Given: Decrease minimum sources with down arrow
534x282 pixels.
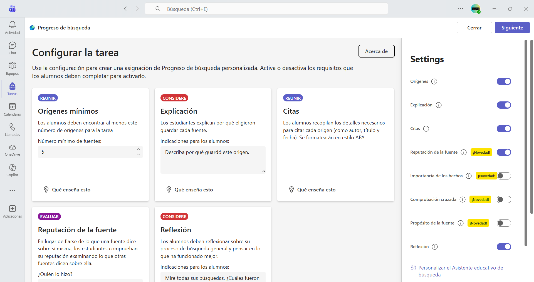Looking at the screenshot, I should click(139, 154).
